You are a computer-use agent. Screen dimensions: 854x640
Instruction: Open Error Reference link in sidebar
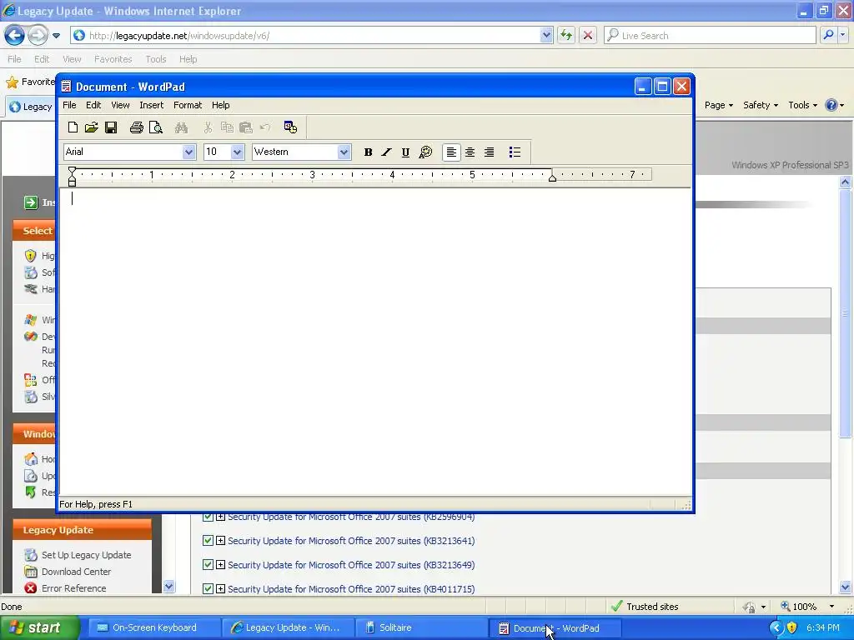pyautogui.click(x=74, y=588)
